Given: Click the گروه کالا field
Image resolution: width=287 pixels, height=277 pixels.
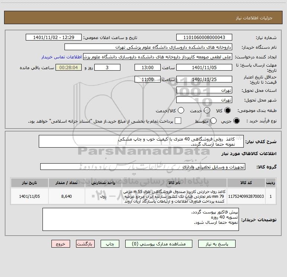Looking at the screenshot, I should click(143, 167).
